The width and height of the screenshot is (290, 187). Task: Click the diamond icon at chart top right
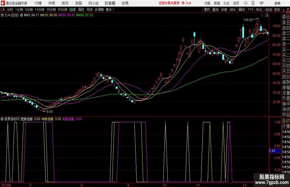[x=262, y=15]
